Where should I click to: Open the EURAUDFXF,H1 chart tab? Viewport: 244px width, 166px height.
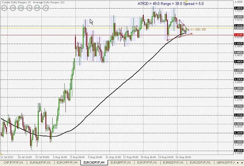40,162
